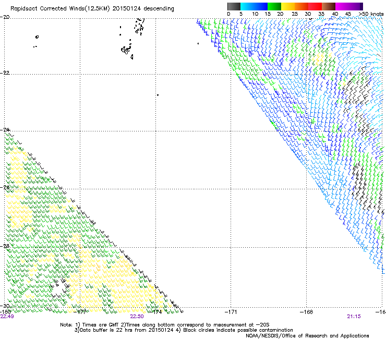Click the cyan-to-blue 5-15 knots color band
This screenshot has height=339, width=386.
(254, 6)
